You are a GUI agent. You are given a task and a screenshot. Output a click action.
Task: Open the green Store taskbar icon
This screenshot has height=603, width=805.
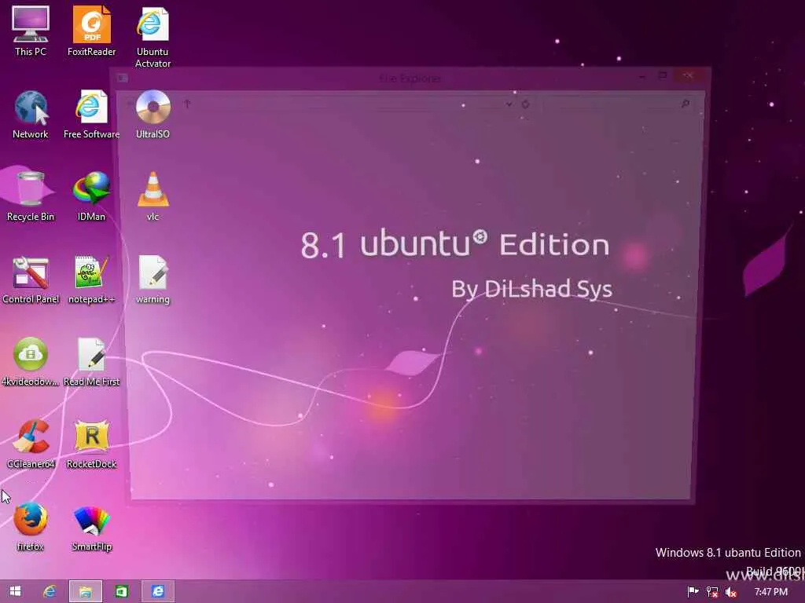pyautogui.click(x=122, y=591)
